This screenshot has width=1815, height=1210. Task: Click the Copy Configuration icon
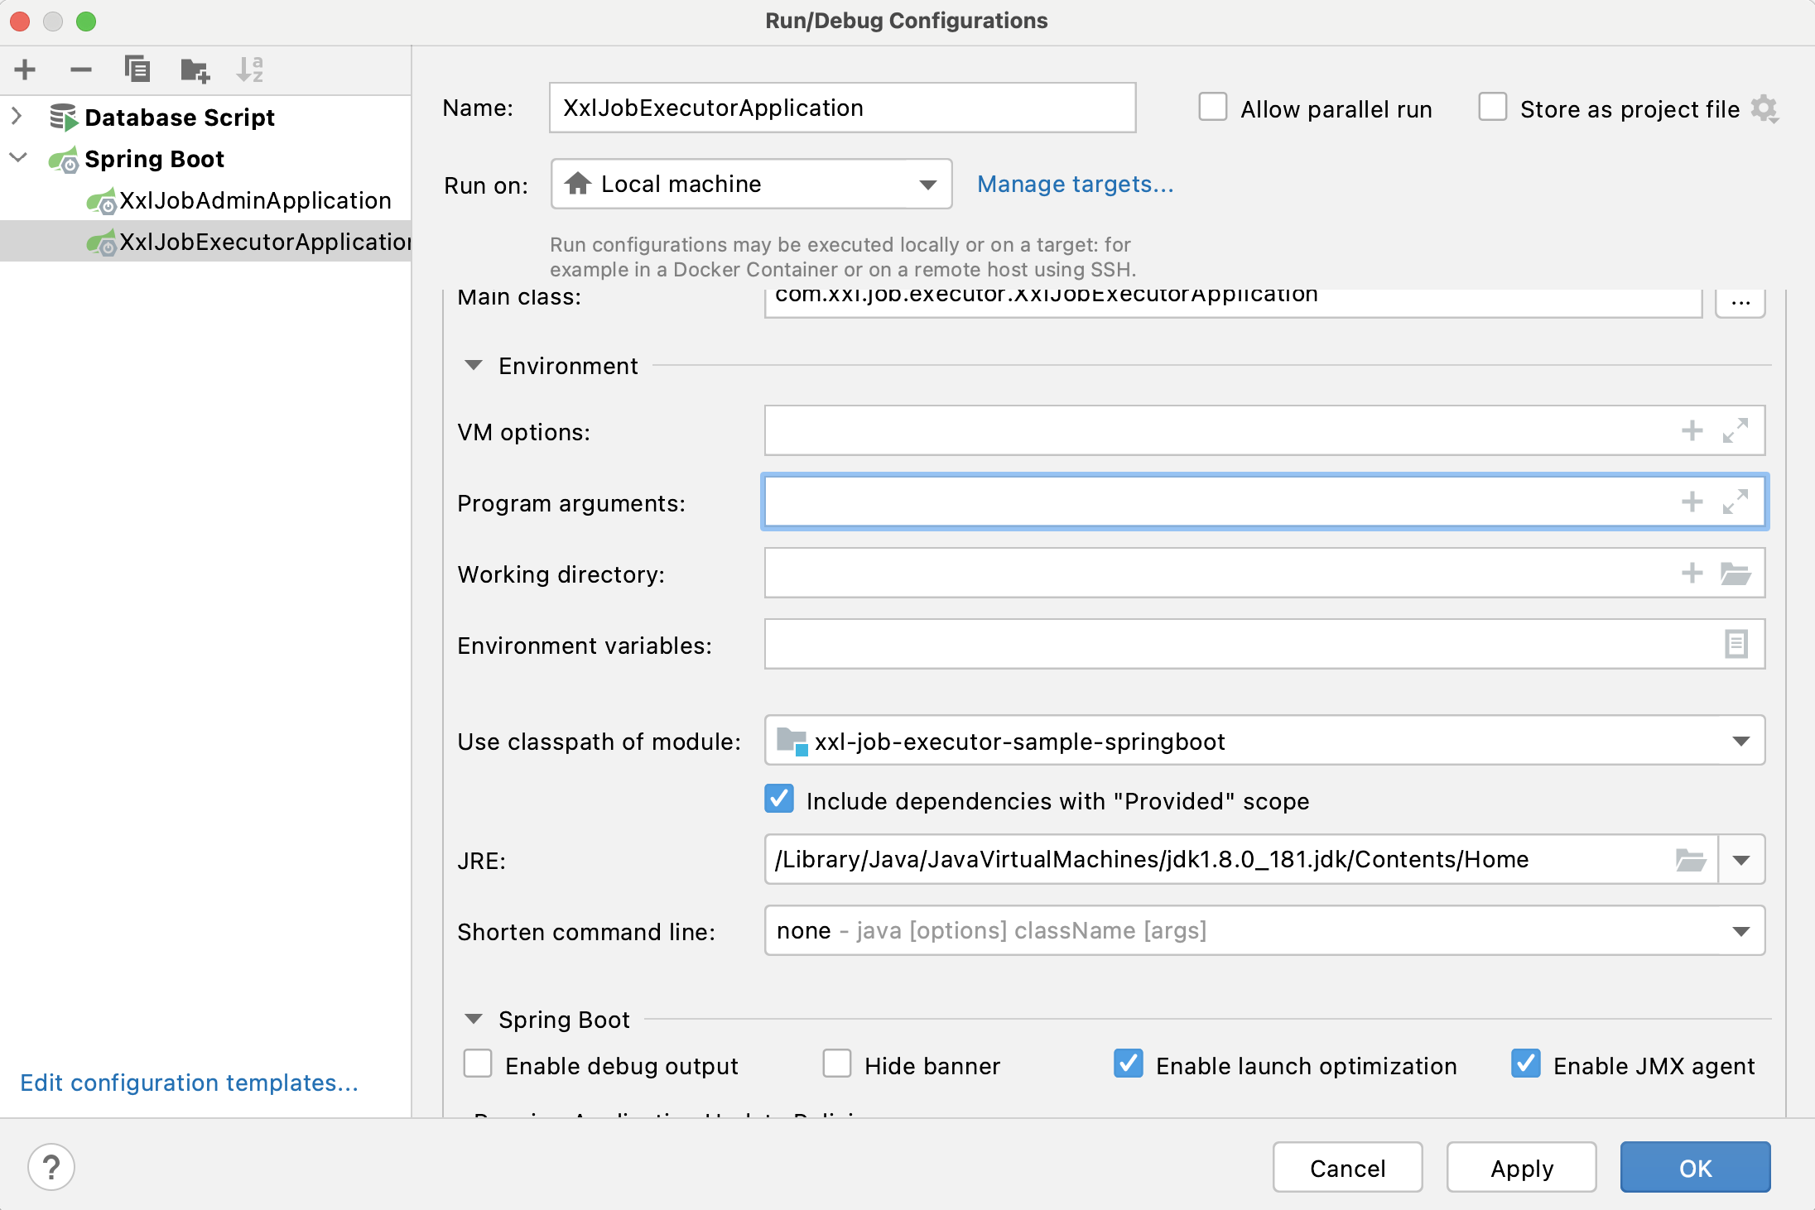137,70
